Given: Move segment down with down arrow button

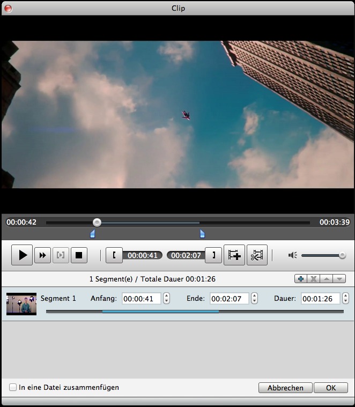Looking at the screenshot, I should click(339, 279).
